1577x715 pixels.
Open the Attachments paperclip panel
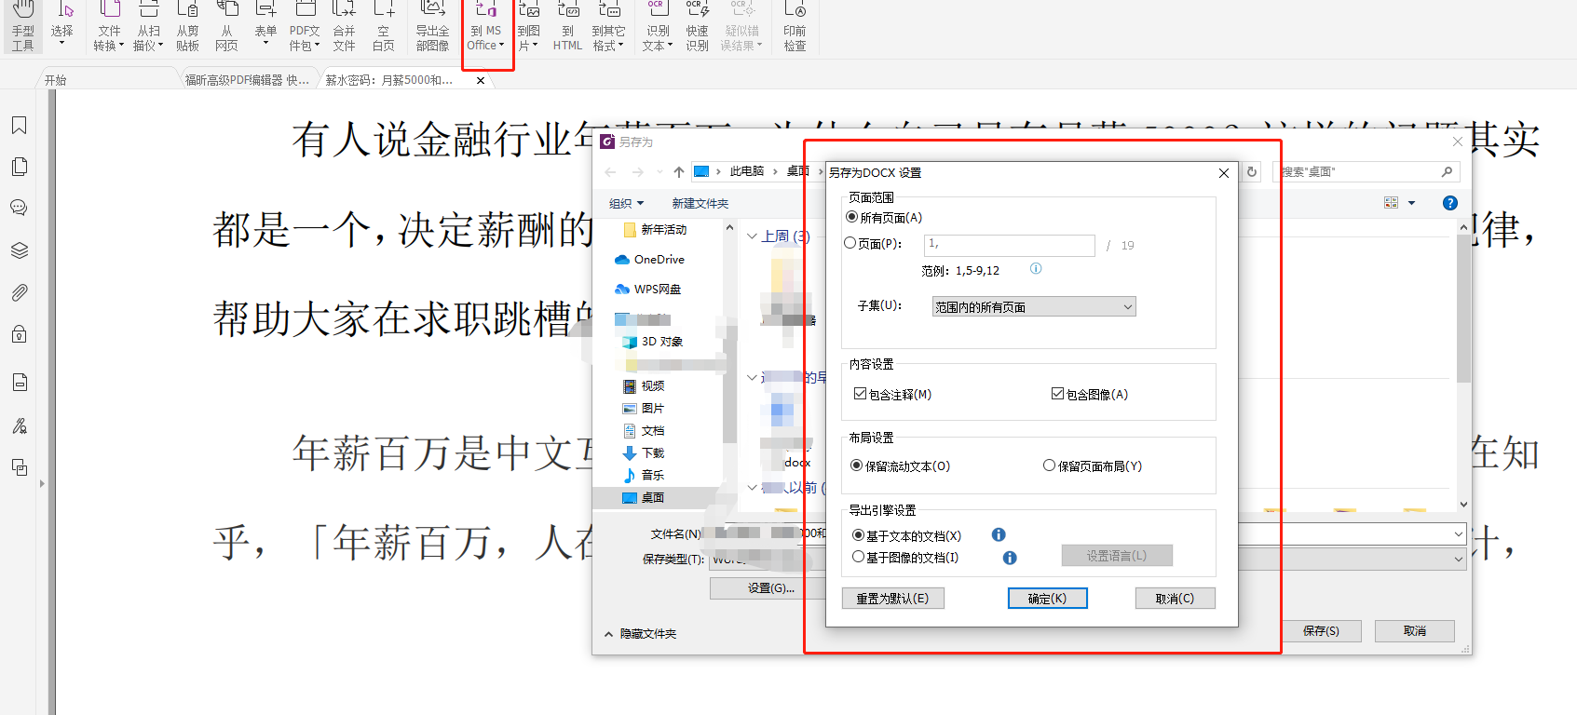point(19,293)
